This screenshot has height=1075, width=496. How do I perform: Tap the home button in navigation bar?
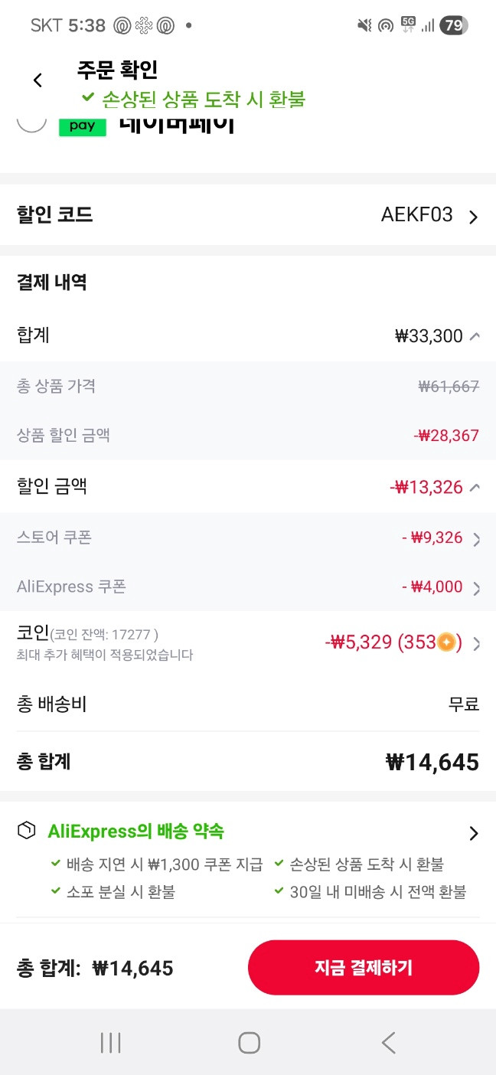[x=248, y=1042]
